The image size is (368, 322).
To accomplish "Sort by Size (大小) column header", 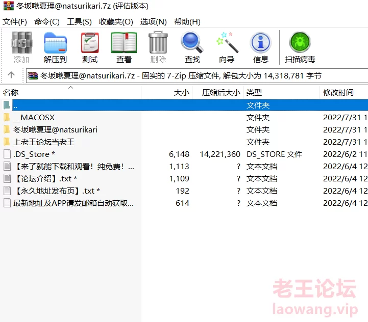I will click(x=166, y=92).
